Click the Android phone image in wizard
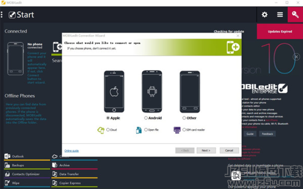This screenshot has width=303, height=189. [152, 92]
